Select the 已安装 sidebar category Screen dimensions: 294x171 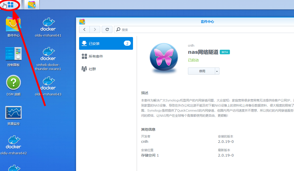(x=106, y=43)
